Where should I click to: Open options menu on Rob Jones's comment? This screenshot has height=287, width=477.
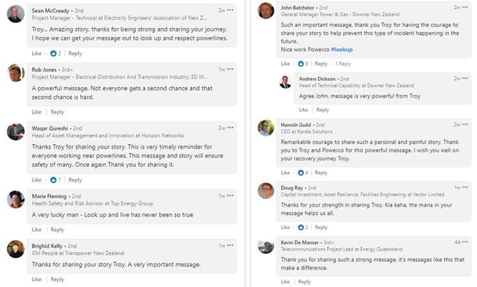[230, 69]
